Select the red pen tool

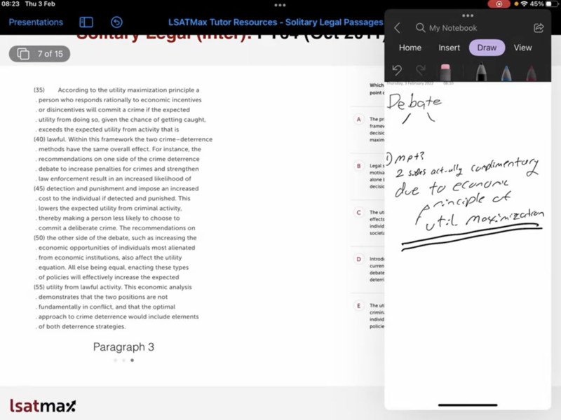pos(531,72)
